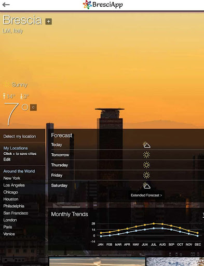Click the BresciApp logo
204x266 pixels.
point(103,5)
